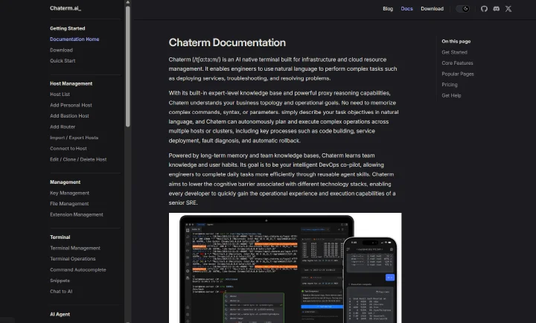Jump to Core Features section
This screenshot has width=536, height=323.
coord(457,63)
